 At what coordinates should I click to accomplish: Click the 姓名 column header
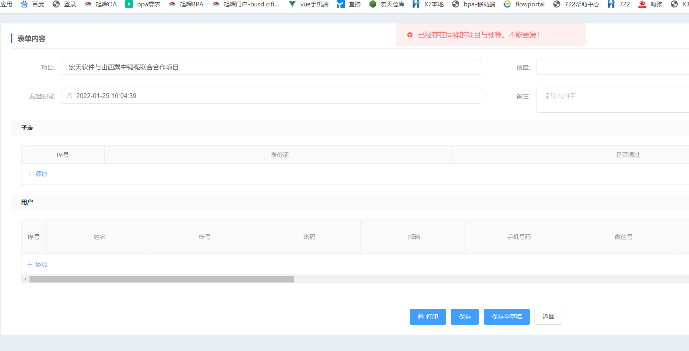click(100, 237)
